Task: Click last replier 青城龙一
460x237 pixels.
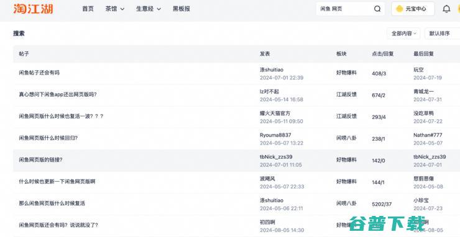Action: pos(423,91)
